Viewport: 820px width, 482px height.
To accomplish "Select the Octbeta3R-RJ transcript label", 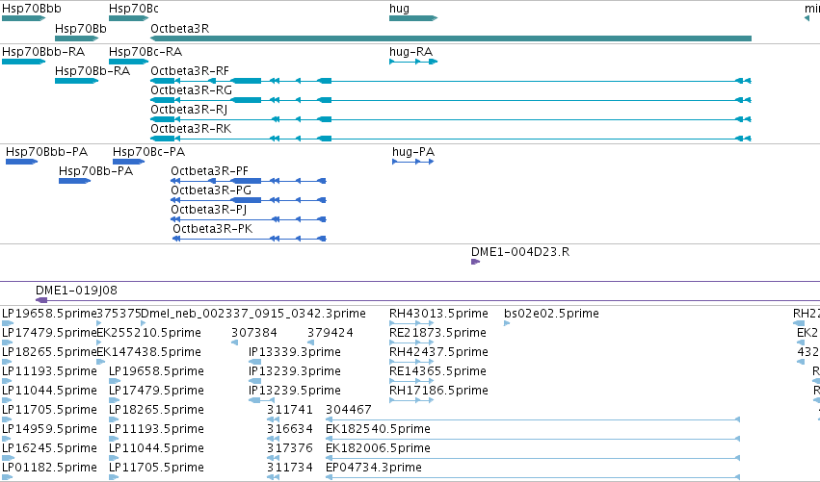I will (x=189, y=110).
